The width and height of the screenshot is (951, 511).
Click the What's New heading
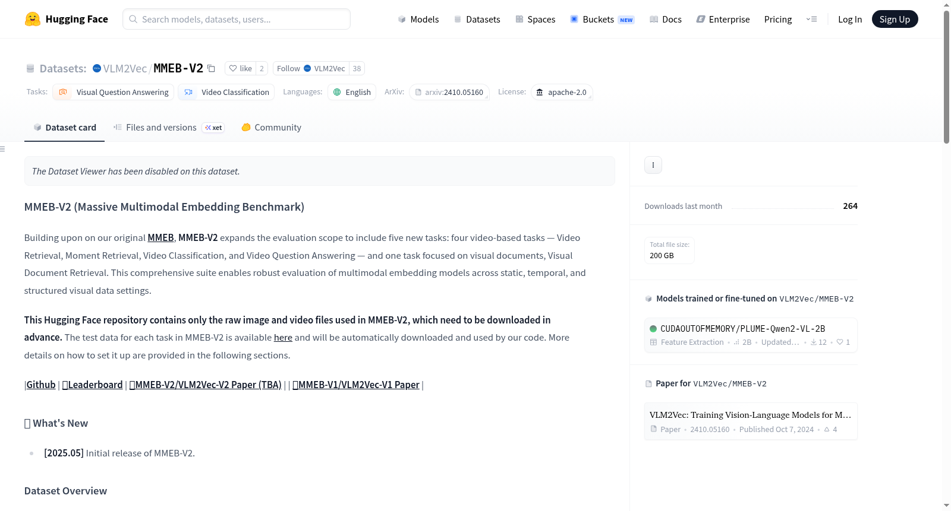tap(56, 423)
